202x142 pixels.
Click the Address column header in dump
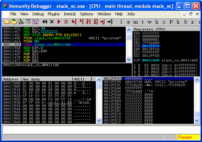11,79
